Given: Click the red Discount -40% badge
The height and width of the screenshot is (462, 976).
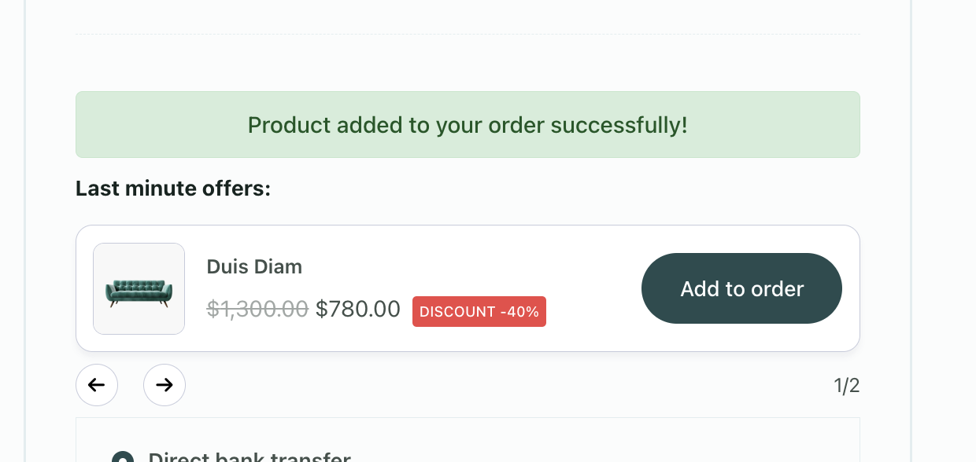Looking at the screenshot, I should coord(479,311).
